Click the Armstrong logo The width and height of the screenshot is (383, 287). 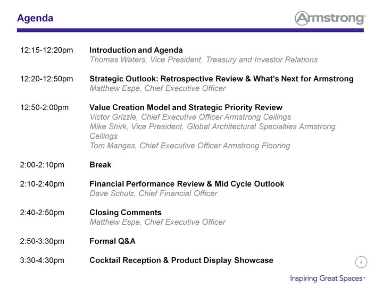point(330,18)
